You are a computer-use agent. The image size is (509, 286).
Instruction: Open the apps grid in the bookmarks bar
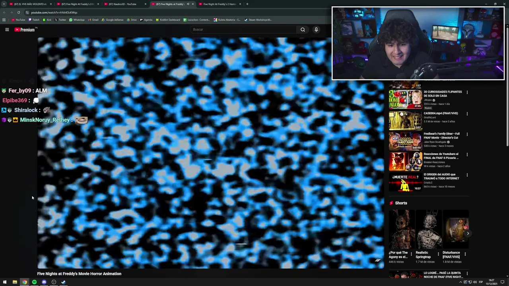click(x=4, y=20)
